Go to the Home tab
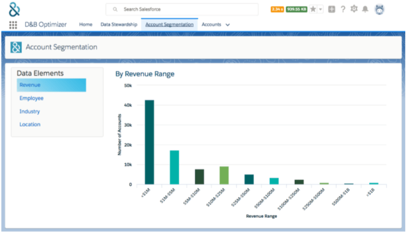 click(x=85, y=24)
